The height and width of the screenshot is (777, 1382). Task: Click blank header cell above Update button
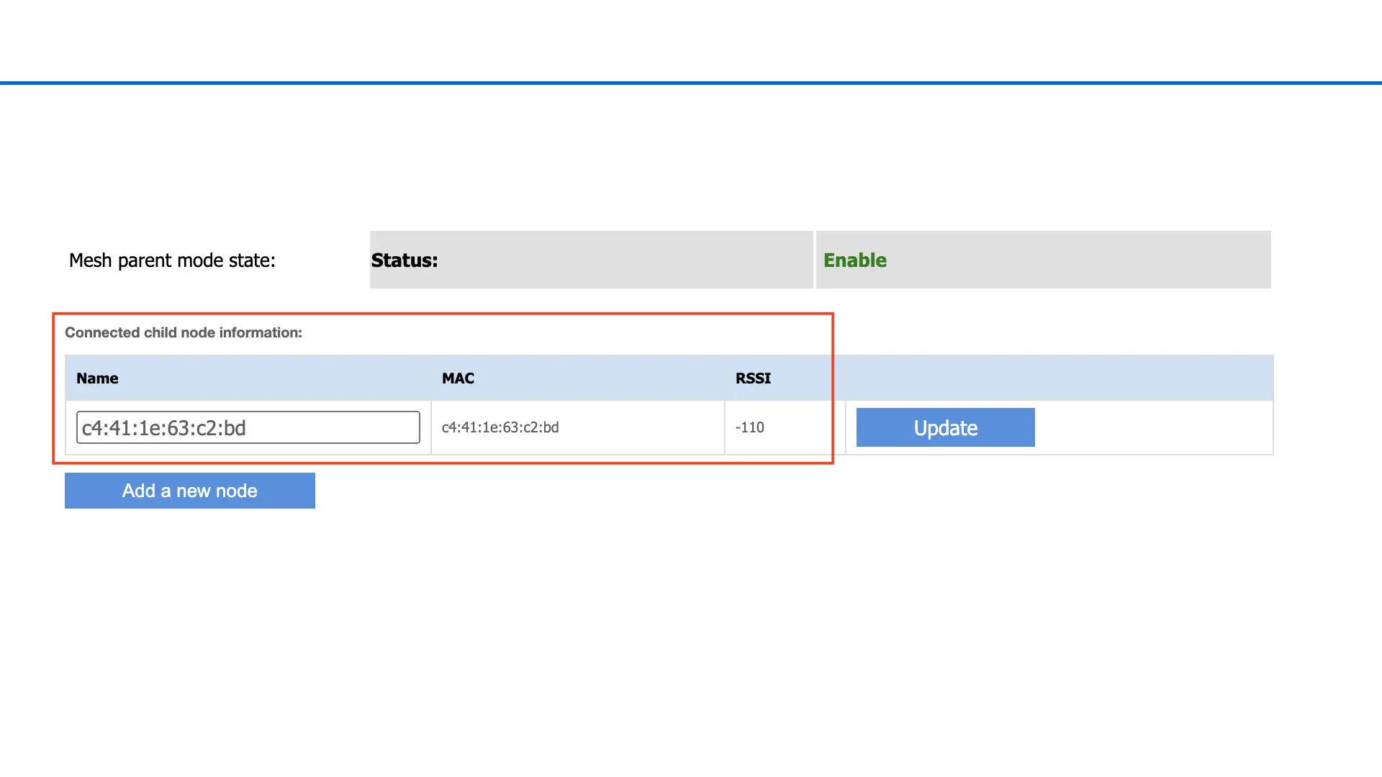[1058, 378]
